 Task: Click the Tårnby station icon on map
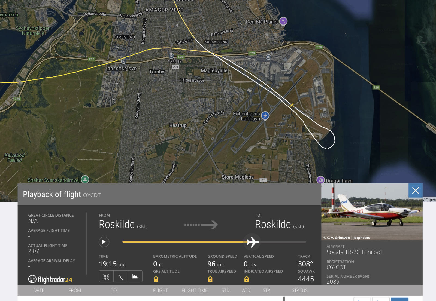point(171,56)
